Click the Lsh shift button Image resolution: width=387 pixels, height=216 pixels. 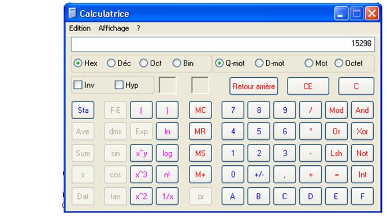[336, 153]
